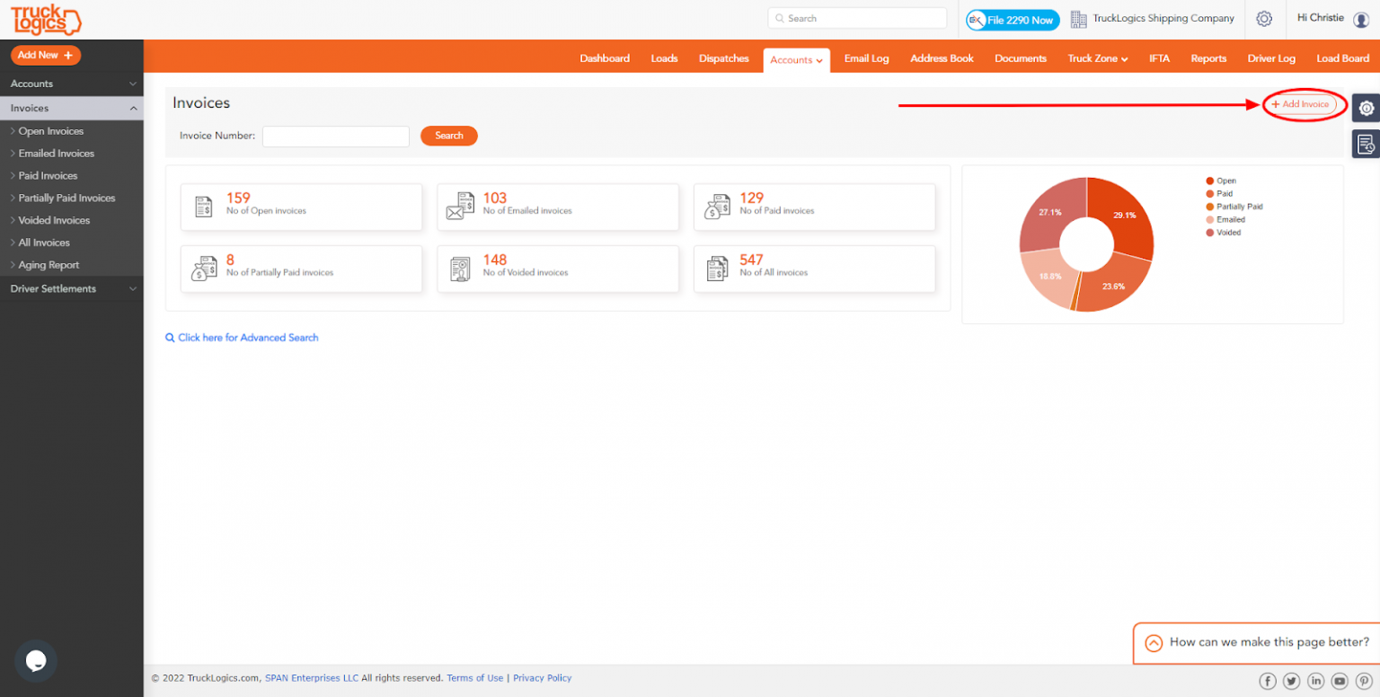Image resolution: width=1380 pixels, height=697 pixels.
Task: Toggle Open series in chart legend
Action: [x=1225, y=181]
